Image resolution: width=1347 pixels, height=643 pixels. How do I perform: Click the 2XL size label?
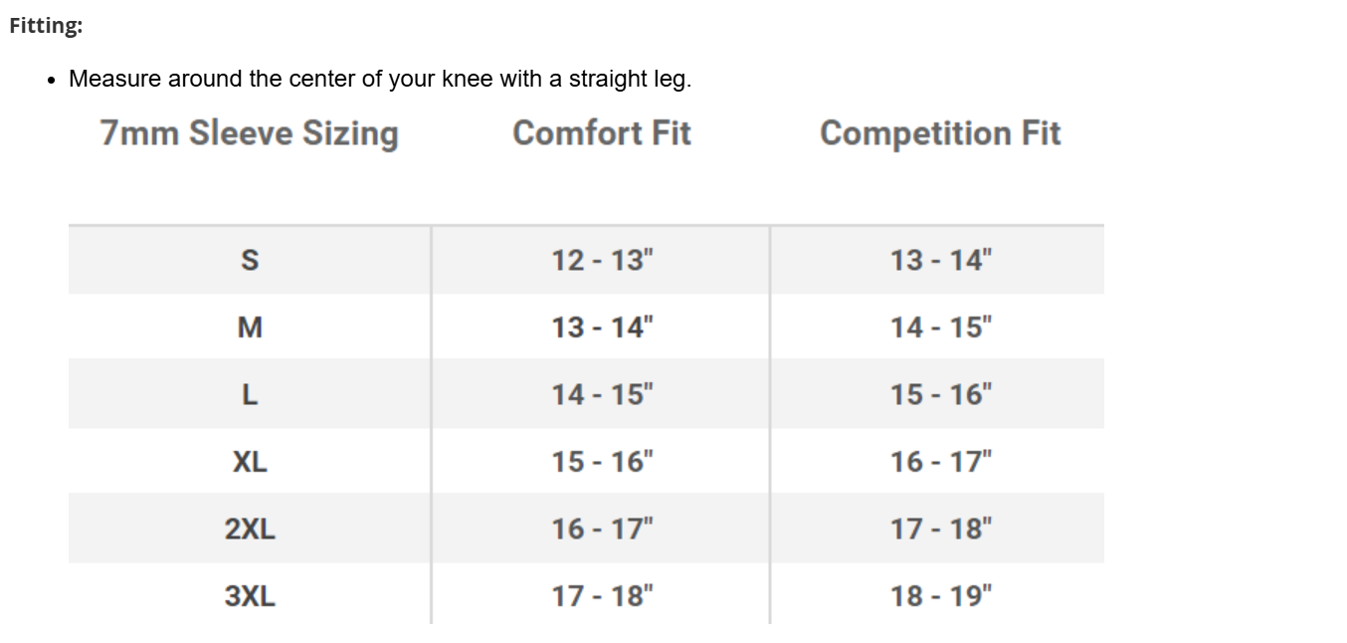pos(250,530)
